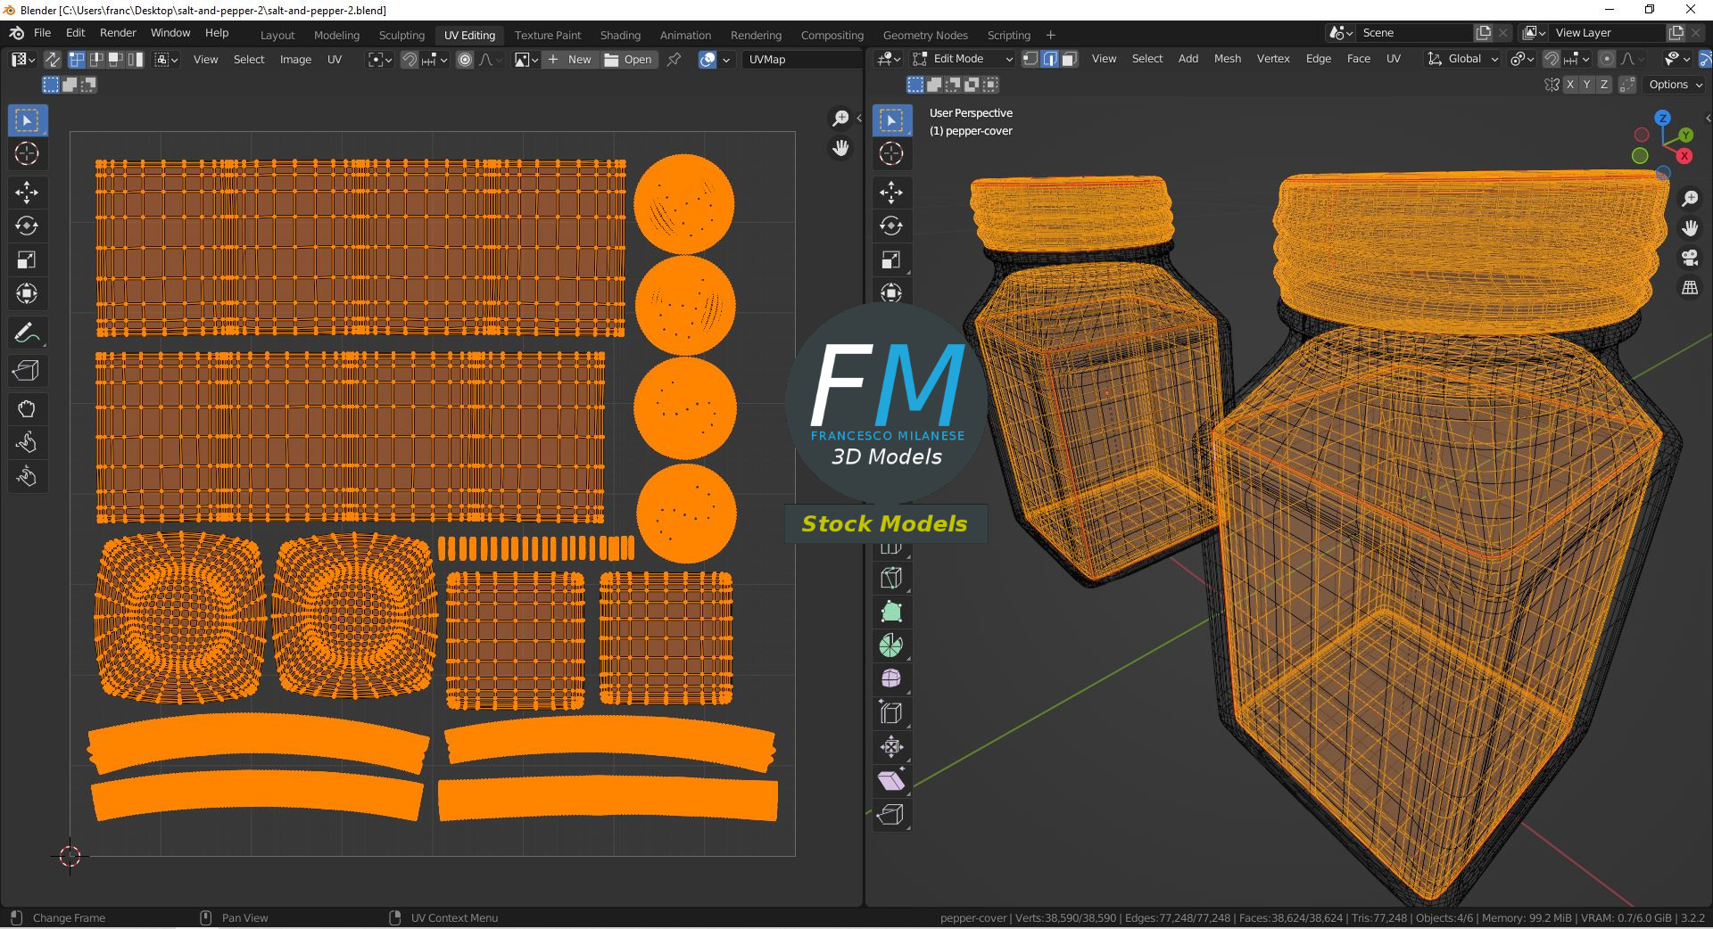This screenshot has height=929, width=1713.
Task: Enable face select mode in the 3D viewport
Action: tap(1070, 59)
